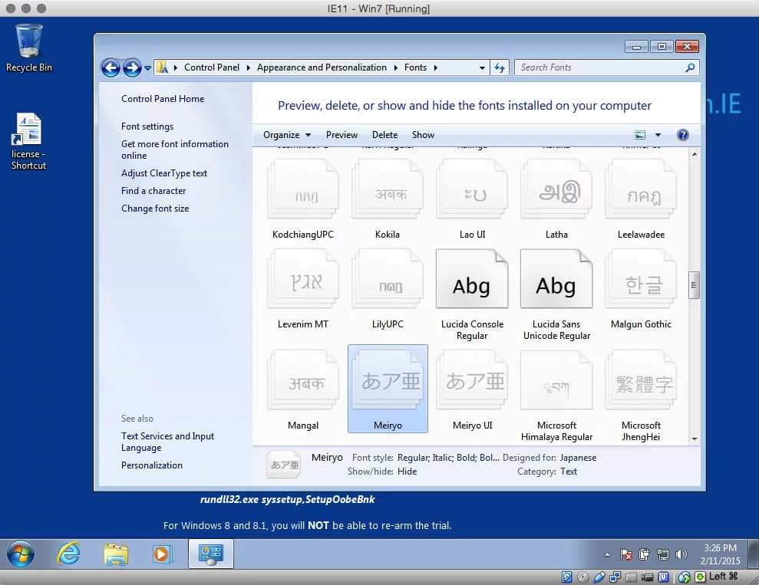The image size is (759, 585).
Task: Select the Lucida Console Regular font icon
Action: (472, 278)
